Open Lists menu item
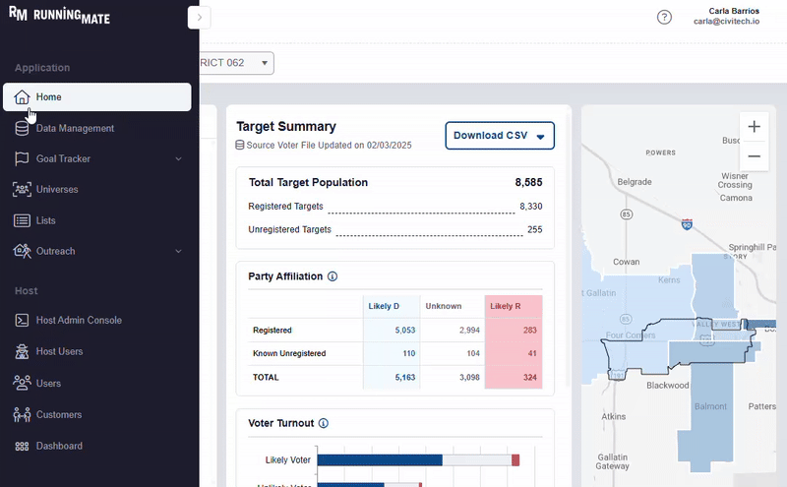The width and height of the screenshot is (787, 487). point(96,220)
